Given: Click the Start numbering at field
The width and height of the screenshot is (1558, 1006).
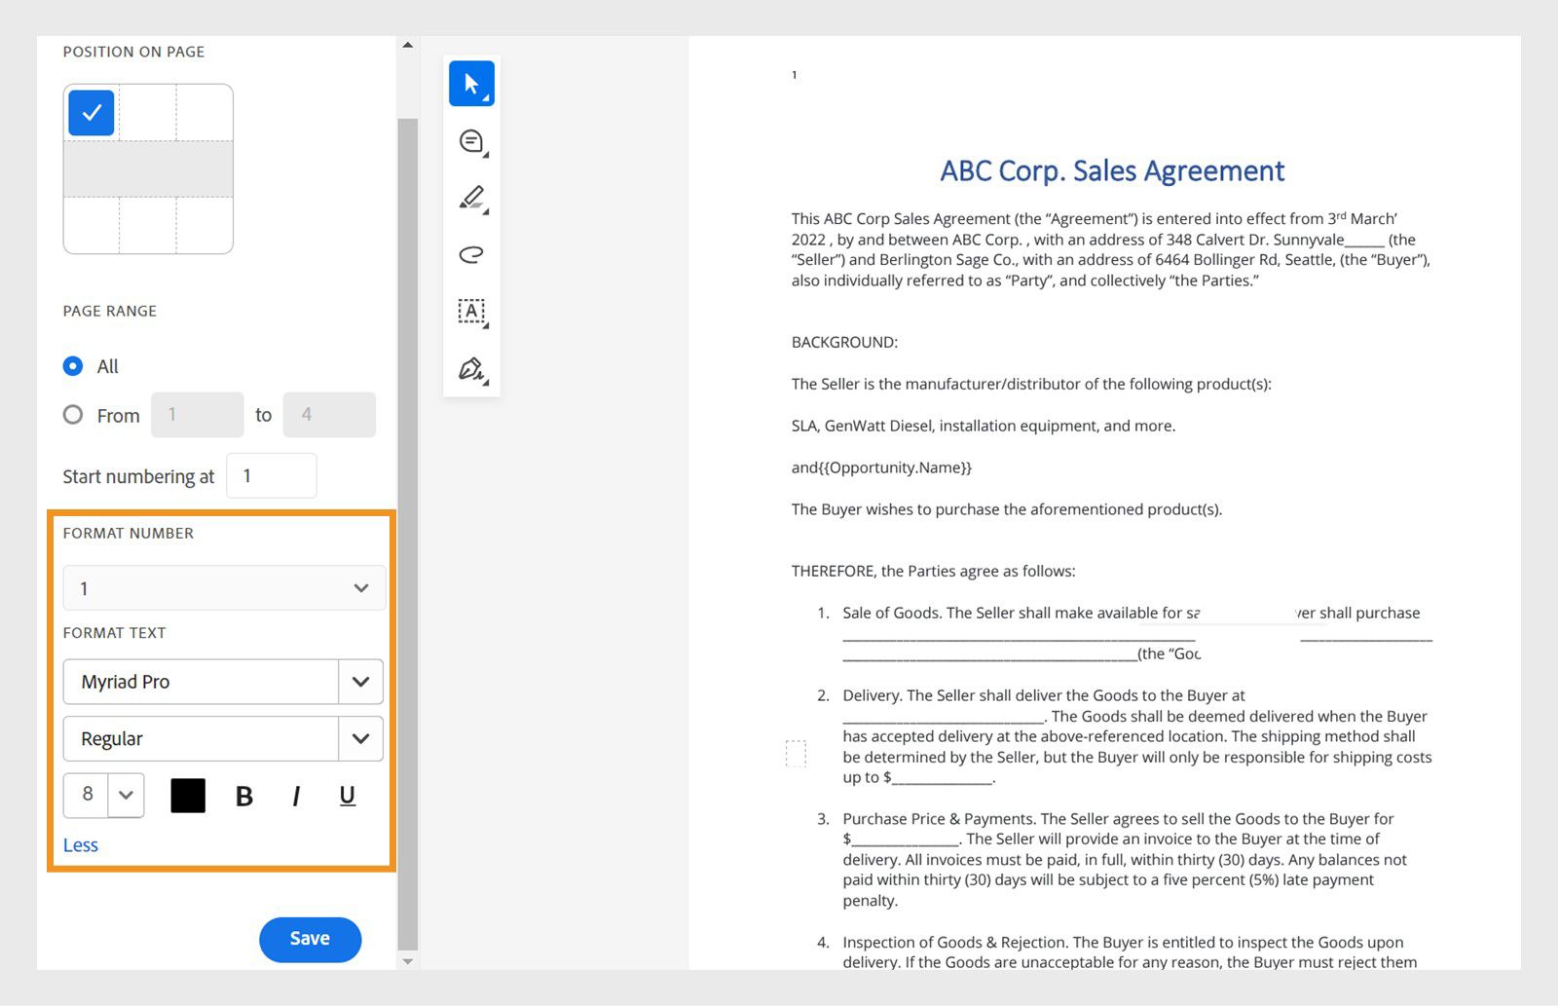Looking at the screenshot, I should pyautogui.click(x=272, y=475).
